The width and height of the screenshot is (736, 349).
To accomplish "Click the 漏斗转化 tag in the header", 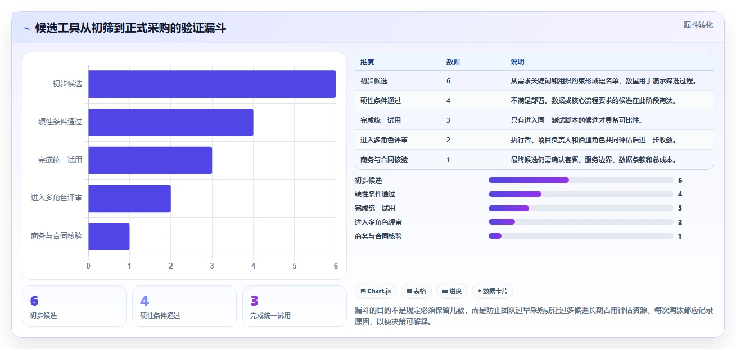I will pos(698,25).
